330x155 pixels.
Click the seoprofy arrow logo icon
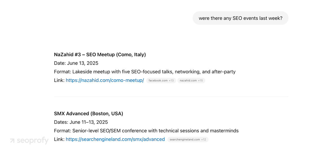point(12,141)
